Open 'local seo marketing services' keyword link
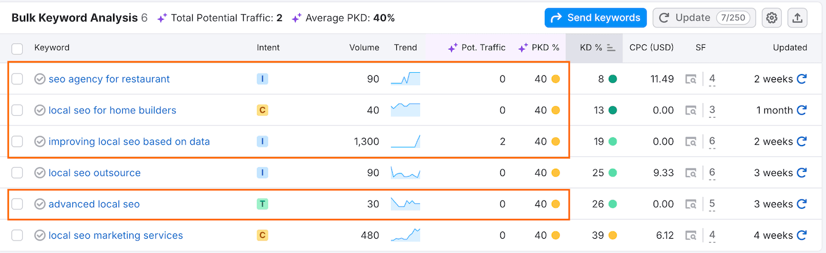This screenshot has width=826, height=253. click(x=116, y=236)
